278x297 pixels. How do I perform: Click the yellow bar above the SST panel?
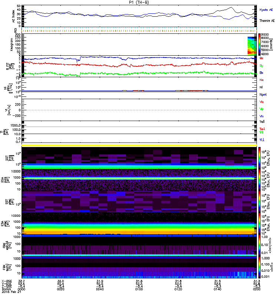coord(139,145)
